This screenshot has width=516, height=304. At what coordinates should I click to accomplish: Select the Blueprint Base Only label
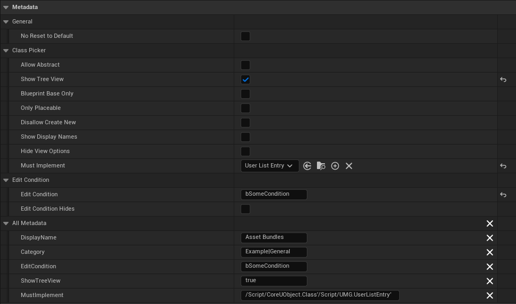(x=47, y=93)
